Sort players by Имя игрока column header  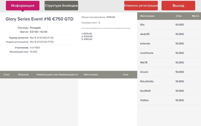pyautogui.click(x=147, y=16)
